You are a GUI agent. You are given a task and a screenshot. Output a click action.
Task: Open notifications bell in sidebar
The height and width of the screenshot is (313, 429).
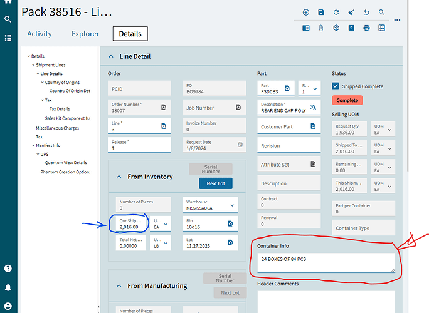[8, 287]
